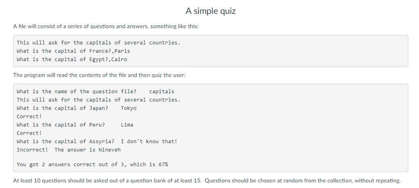Click inside the first gray code block
The height and width of the screenshot is (188, 419).
[211, 51]
